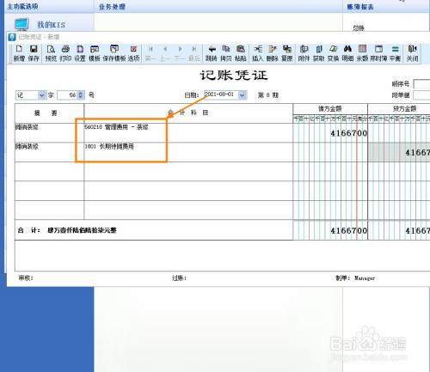Click the 我的KIS monitor icon
Image resolution: width=430 pixels, height=372 pixels.
22,25
